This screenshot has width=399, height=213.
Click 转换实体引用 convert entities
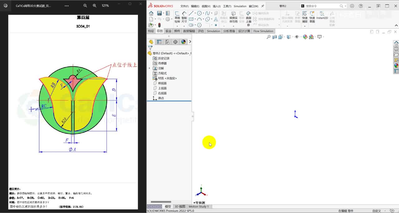point(233,17)
